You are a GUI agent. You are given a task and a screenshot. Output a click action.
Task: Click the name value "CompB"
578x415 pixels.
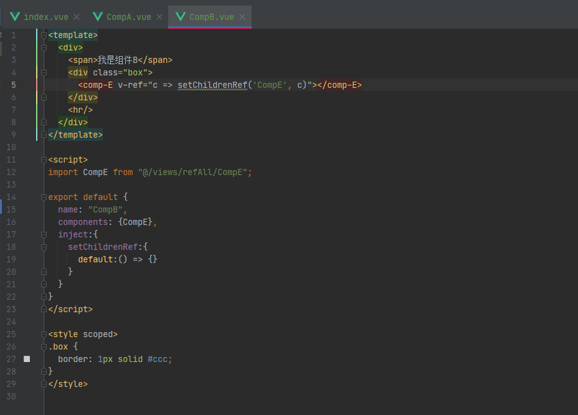pyautogui.click(x=105, y=209)
